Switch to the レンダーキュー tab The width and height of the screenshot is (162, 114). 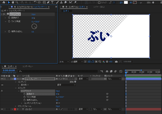(x=28, y=66)
